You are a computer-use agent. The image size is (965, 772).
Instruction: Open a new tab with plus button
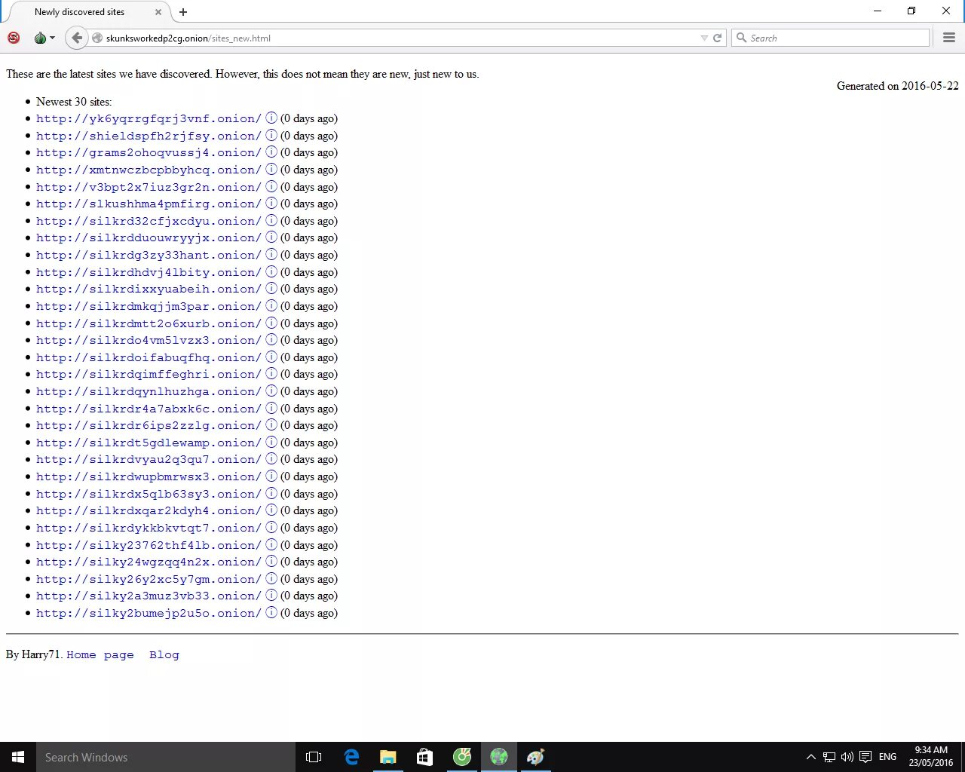[x=183, y=12]
